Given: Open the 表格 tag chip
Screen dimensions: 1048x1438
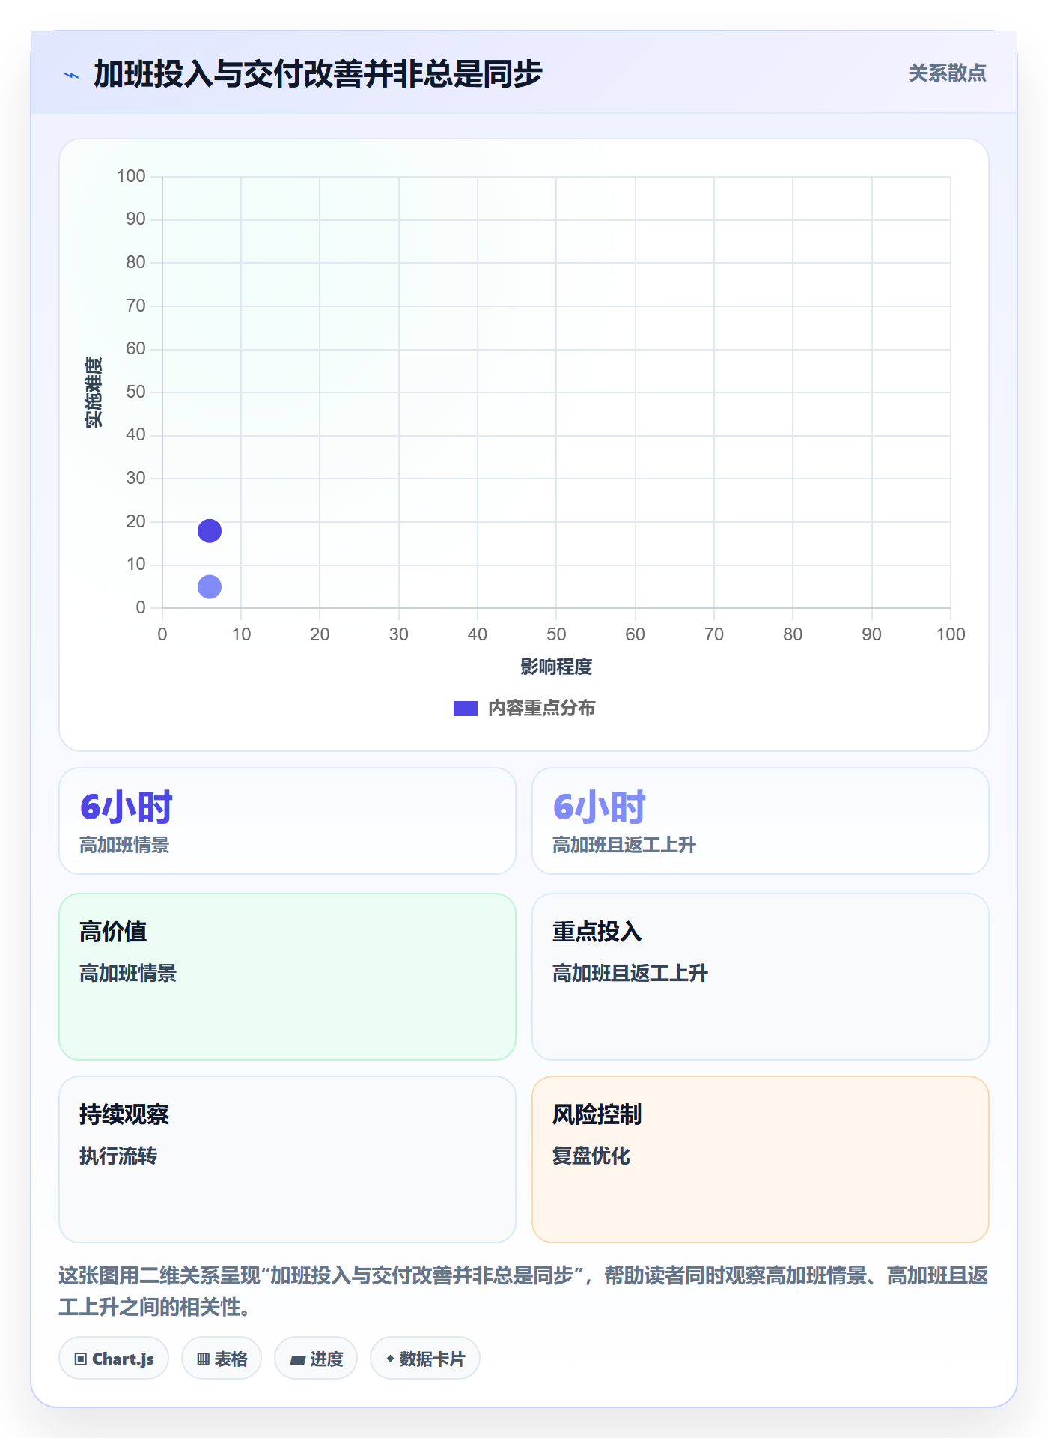Looking at the screenshot, I should pos(222,1359).
